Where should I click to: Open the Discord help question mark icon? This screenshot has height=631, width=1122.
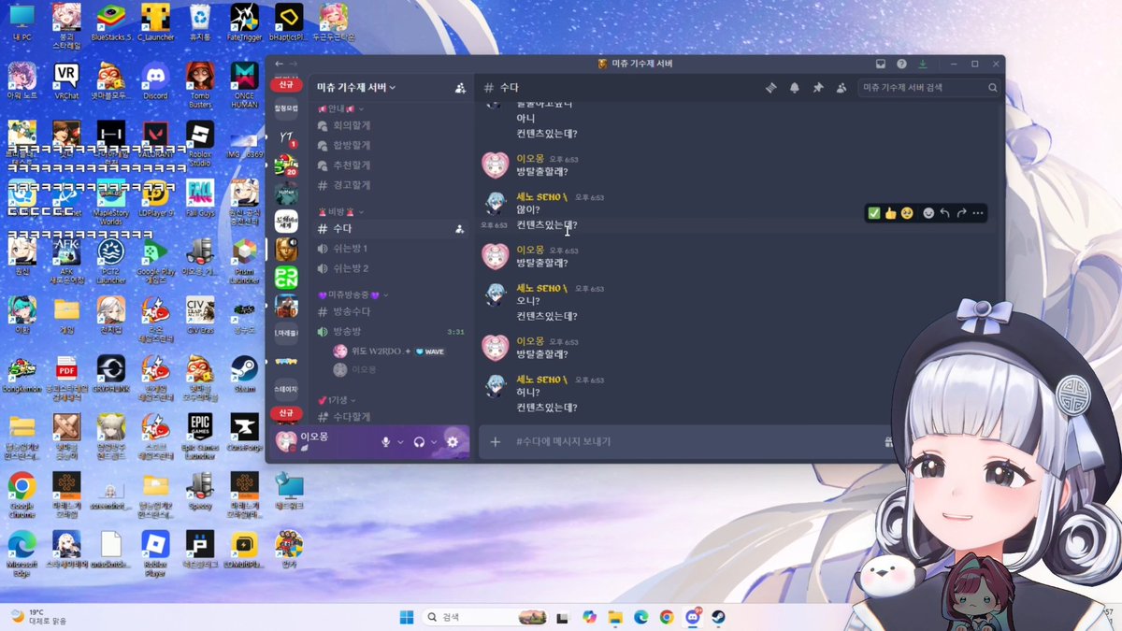coord(901,64)
